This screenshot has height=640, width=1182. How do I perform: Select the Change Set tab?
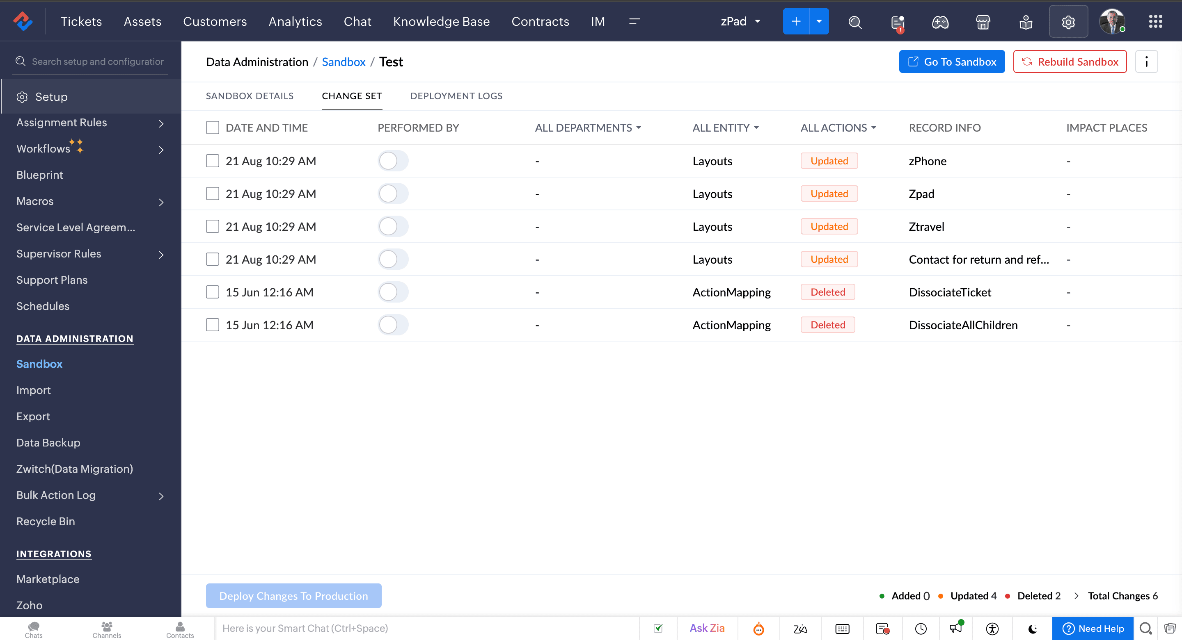351,96
